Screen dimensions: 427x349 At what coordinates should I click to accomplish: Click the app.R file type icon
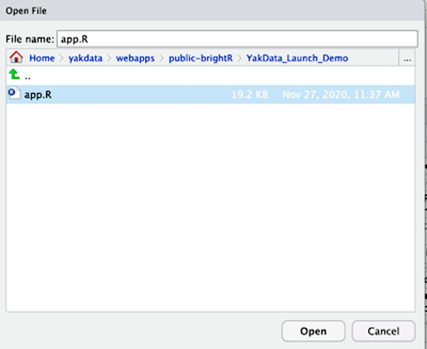[x=14, y=94]
